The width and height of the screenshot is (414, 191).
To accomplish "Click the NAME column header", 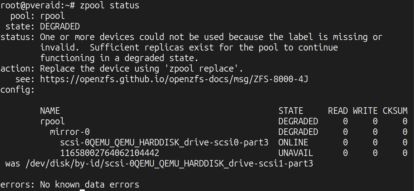I will coord(50,111).
